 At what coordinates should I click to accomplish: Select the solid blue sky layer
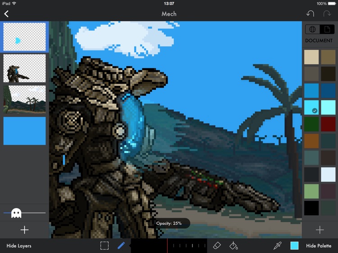point(25,131)
